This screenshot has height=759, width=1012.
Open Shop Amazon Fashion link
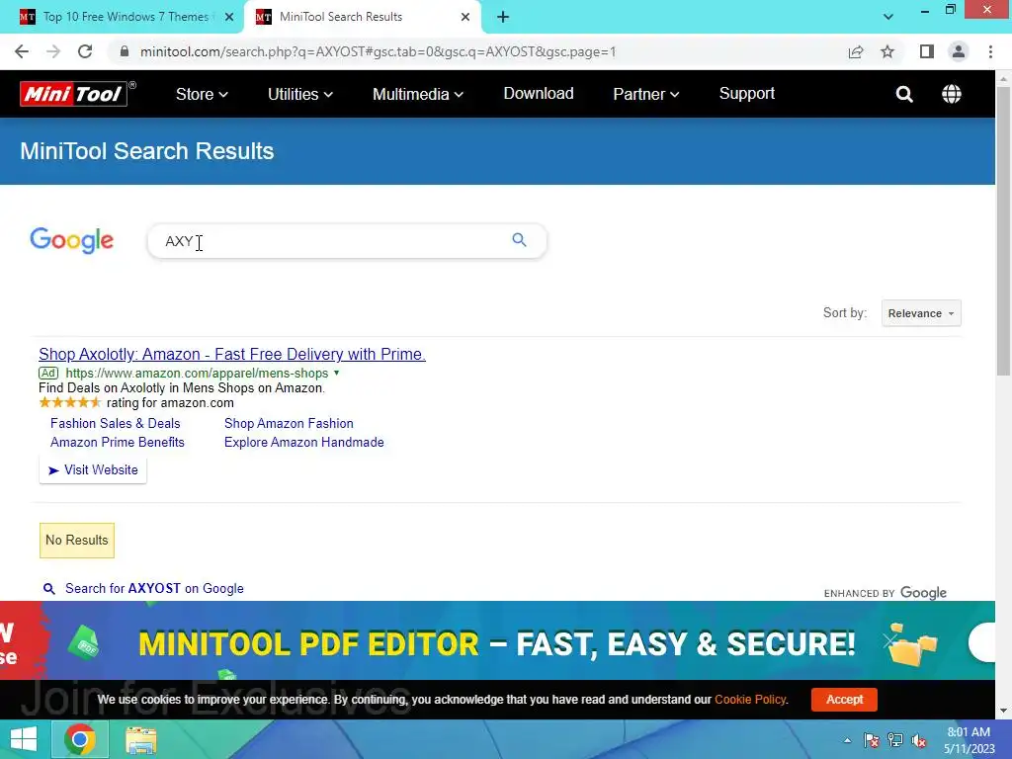[289, 423]
